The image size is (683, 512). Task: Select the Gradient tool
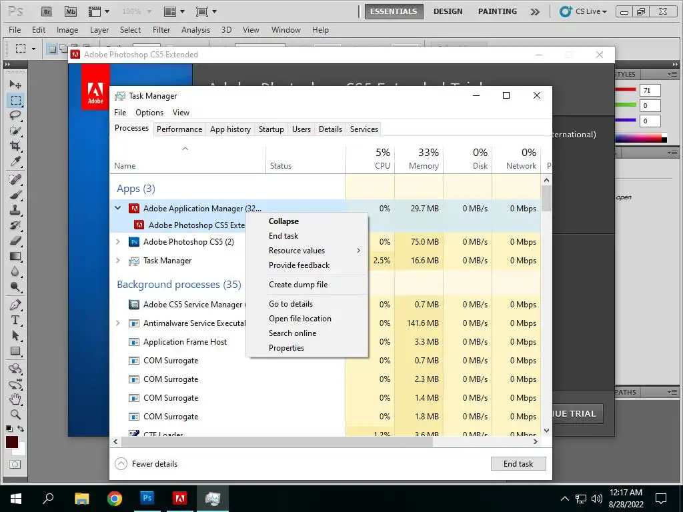coord(15,256)
